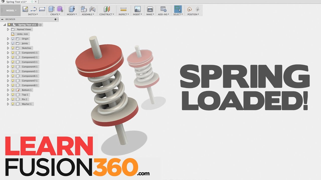Show the Origin folder via its bulb
Image resolution: width=321 pixels, height=180 pixels.
coord(13,39)
